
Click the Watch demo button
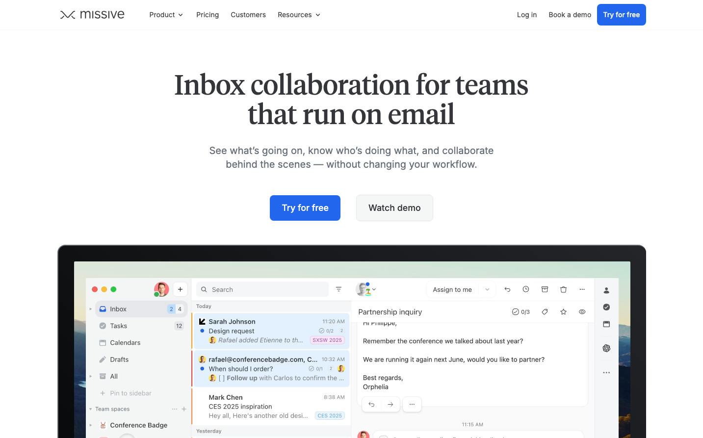pyautogui.click(x=394, y=208)
